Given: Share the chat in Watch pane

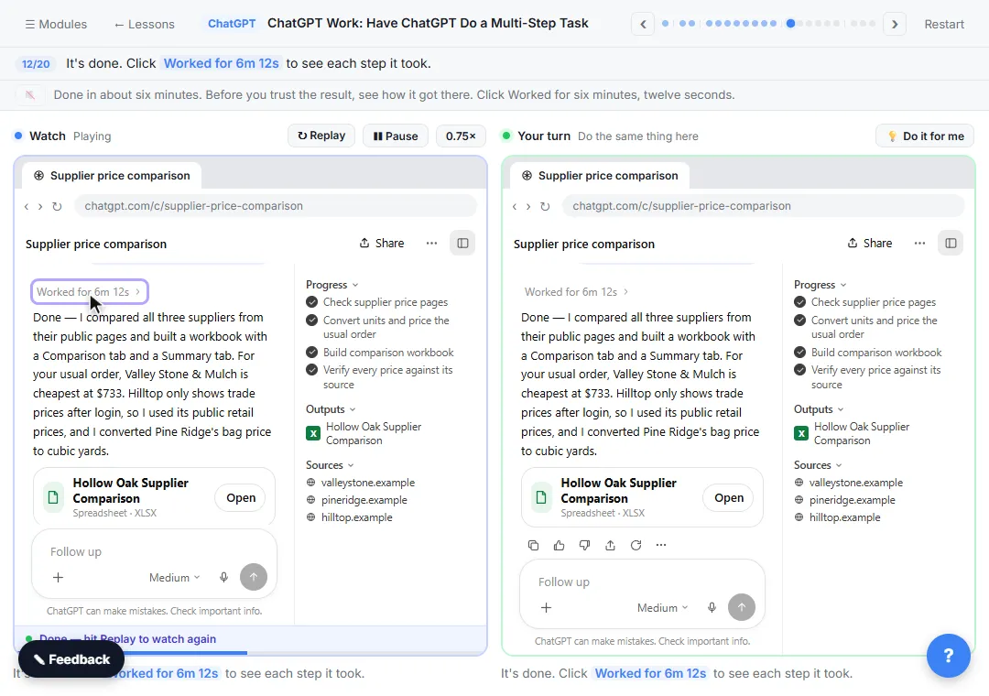Looking at the screenshot, I should 382,243.
